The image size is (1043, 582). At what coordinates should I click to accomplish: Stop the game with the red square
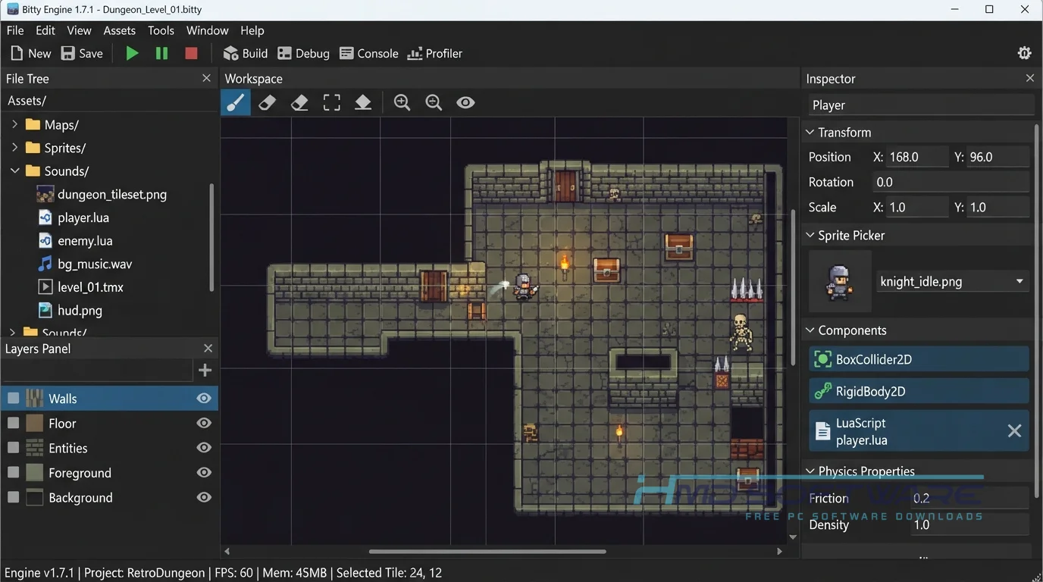[x=191, y=53]
